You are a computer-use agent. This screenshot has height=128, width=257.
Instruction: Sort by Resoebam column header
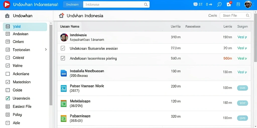pyautogui.click(x=193, y=26)
